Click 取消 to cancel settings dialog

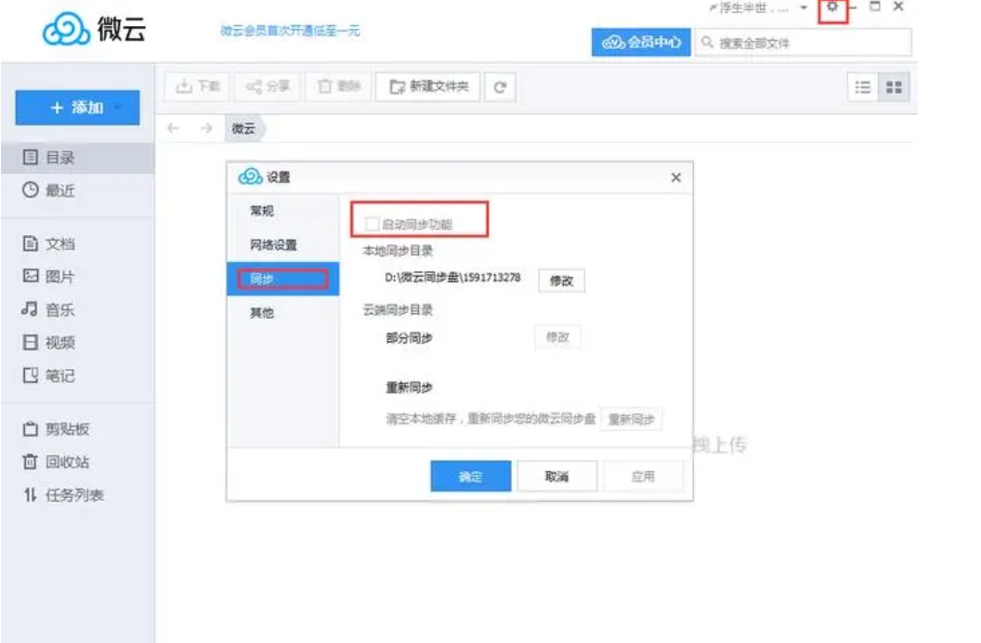[556, 477]
